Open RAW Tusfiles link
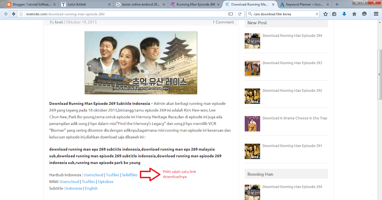 pos(88,182)
